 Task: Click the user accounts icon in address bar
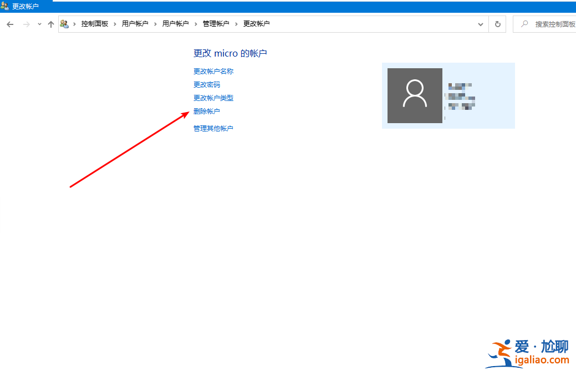point(65,23)
